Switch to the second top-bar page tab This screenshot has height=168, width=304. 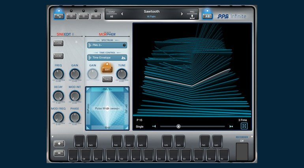(71, 16)
